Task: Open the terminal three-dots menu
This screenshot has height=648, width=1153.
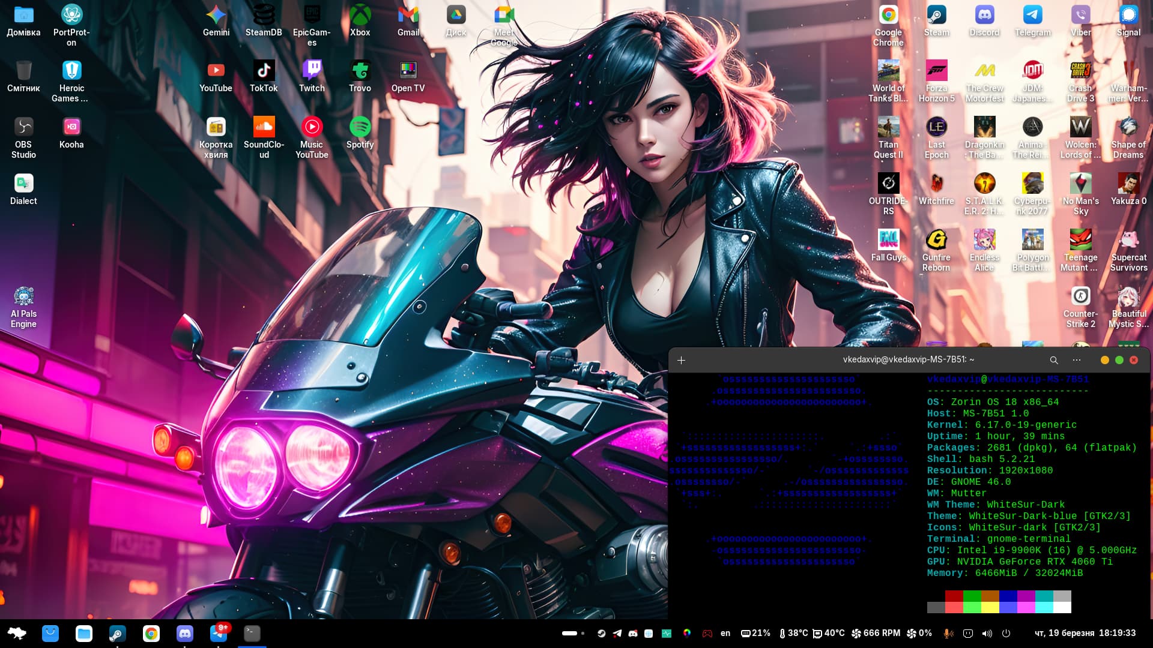Action: tap(1076, 360)
